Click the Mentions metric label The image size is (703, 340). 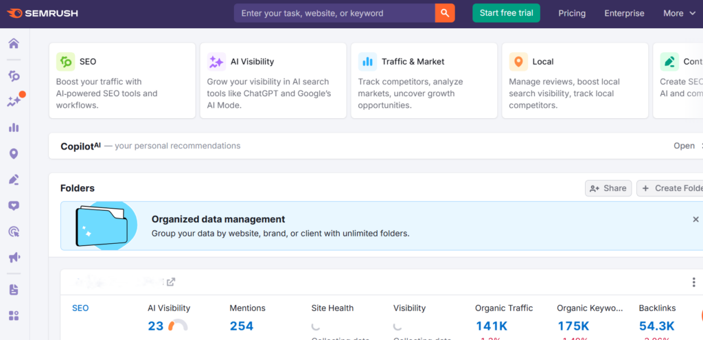(247, 308)
